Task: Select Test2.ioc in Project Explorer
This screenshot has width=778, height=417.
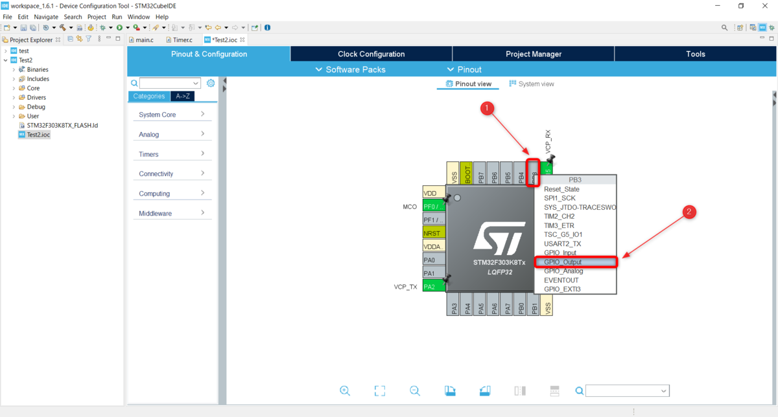Action: 34,135
